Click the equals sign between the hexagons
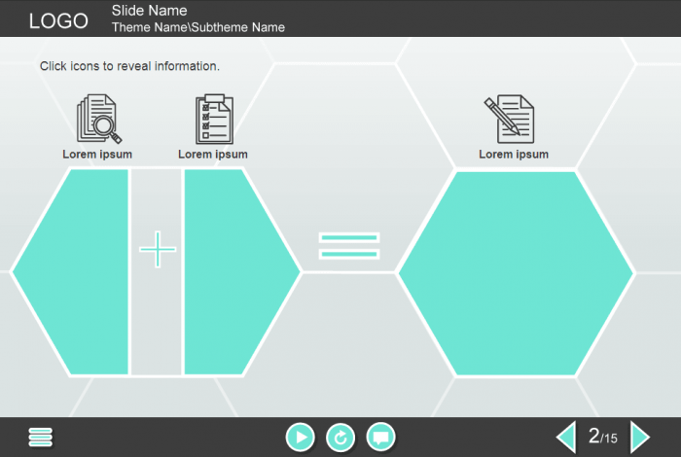This screenshot has height=457, width=681. point(349,246)
